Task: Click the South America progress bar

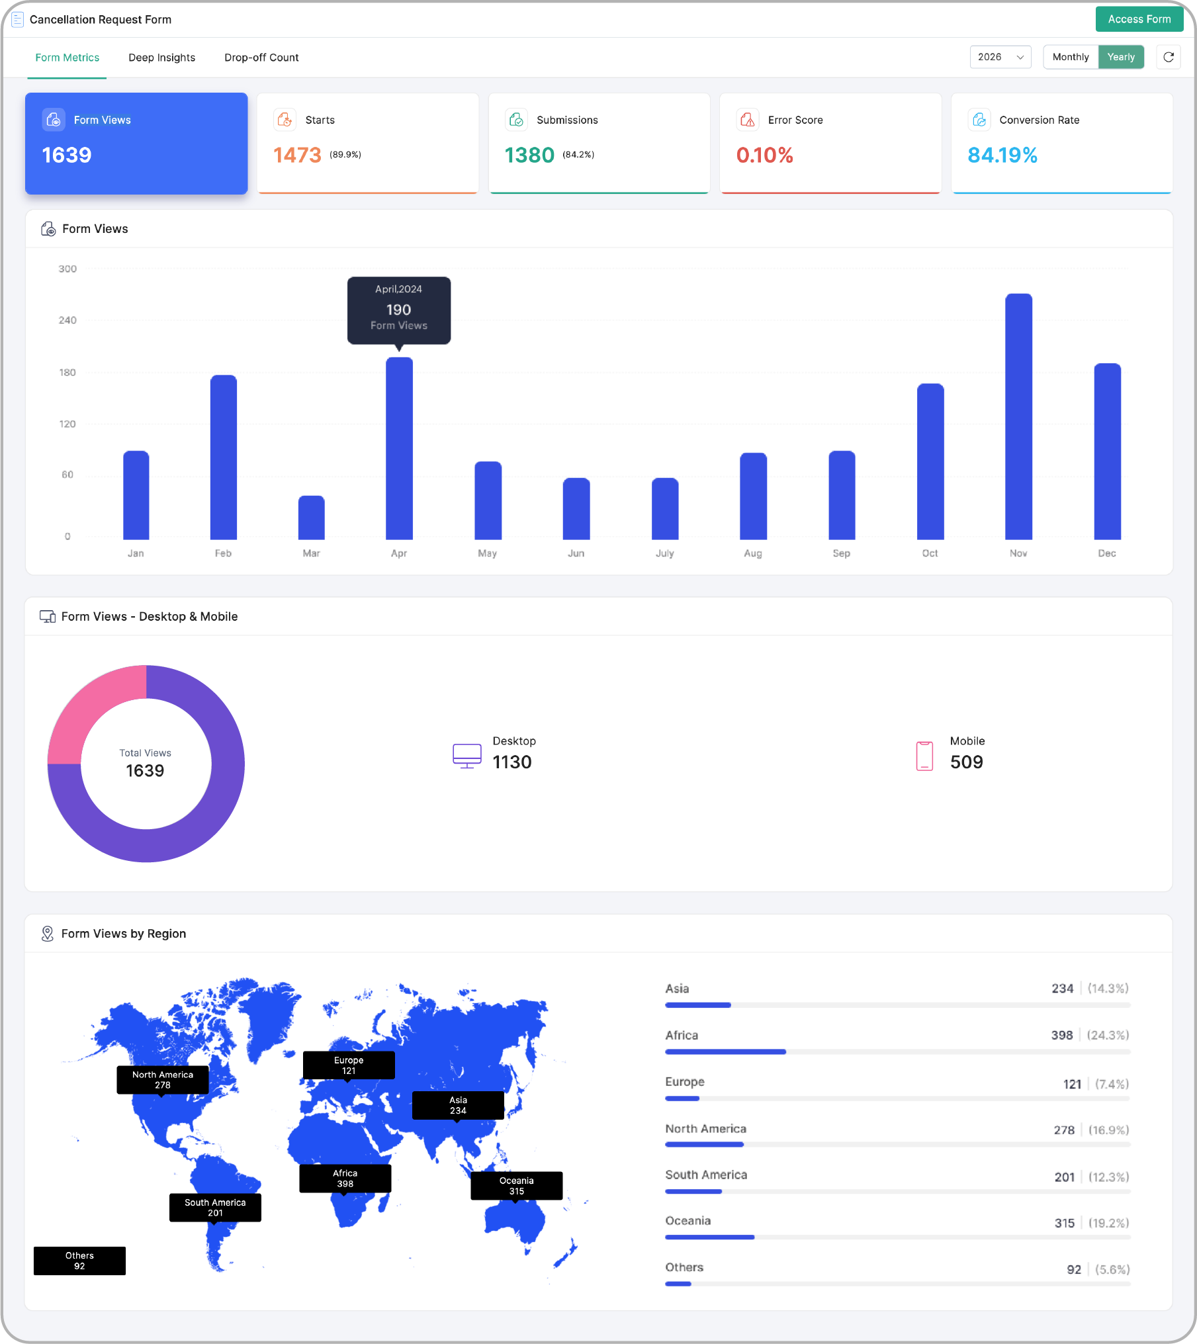Action: (x=897, y=1191)
